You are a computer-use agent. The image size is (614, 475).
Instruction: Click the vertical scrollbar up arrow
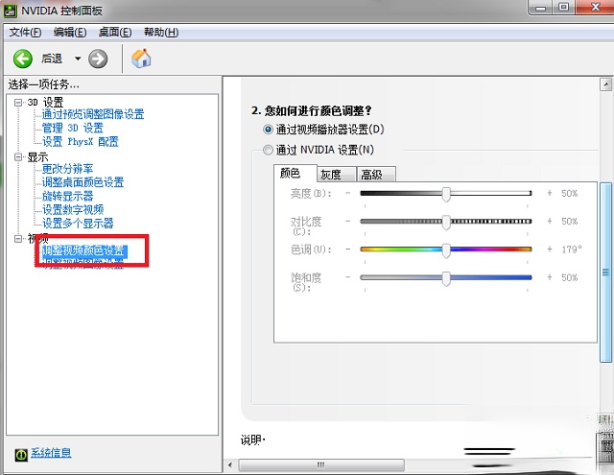click(x=605, y=84)
